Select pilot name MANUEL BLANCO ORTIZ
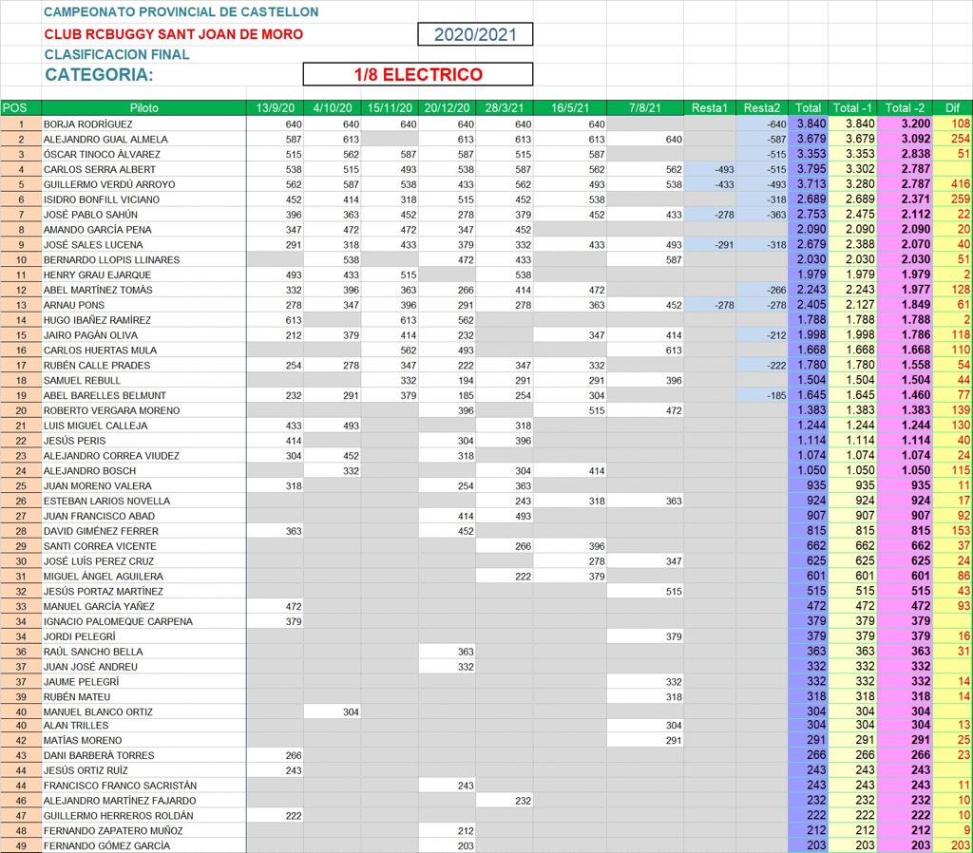 tap(98, 712)
